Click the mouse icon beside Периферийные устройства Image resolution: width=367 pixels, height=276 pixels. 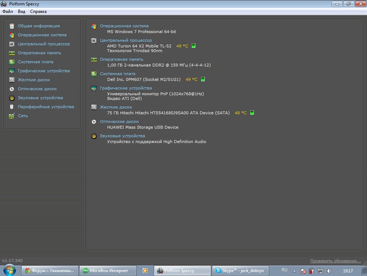coord(12,107)
